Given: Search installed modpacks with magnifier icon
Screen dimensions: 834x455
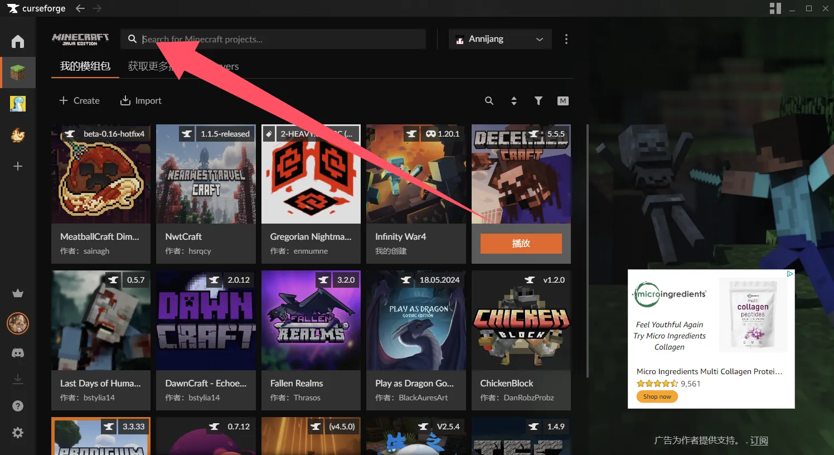Looking at the screenshot, I should pyautogui.click(x=489, y=101).
